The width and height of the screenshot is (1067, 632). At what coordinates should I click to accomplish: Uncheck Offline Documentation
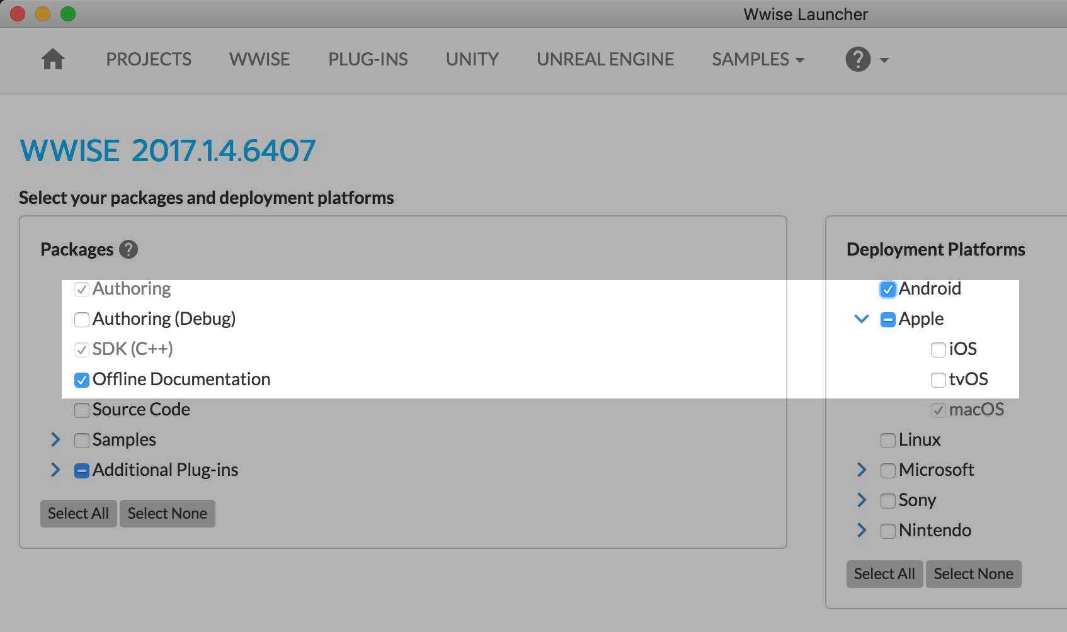click(x=81, y=380)
